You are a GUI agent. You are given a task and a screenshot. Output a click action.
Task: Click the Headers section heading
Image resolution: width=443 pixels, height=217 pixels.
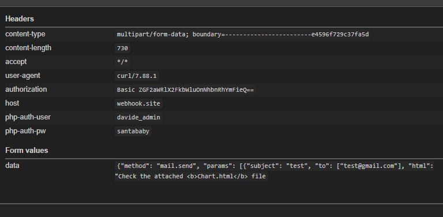[20, 19]
